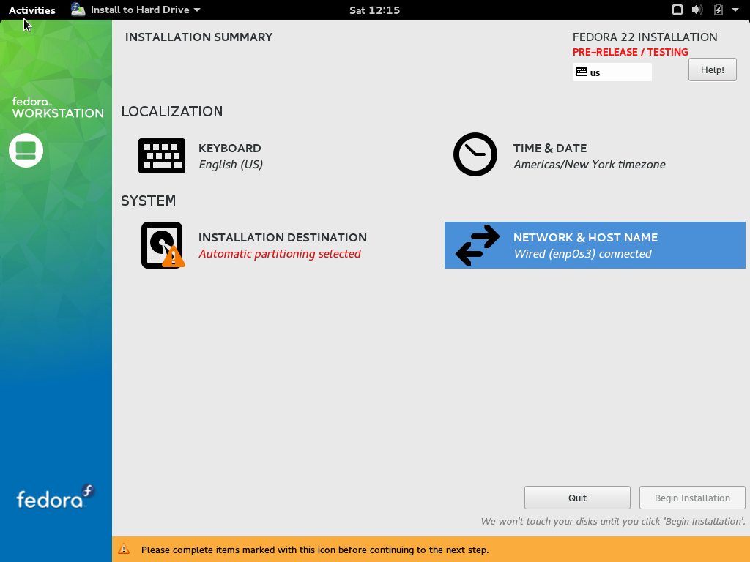Select Americas/New York timezone text

(590, 165)
